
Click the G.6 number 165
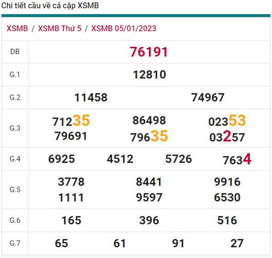click(x=71, y=220)
